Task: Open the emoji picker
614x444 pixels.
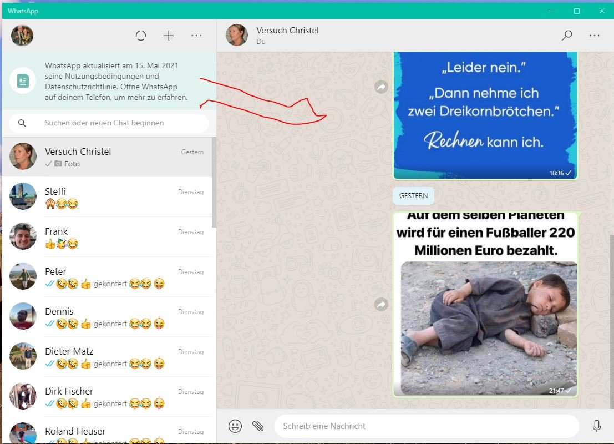Action: pos(235,426)
